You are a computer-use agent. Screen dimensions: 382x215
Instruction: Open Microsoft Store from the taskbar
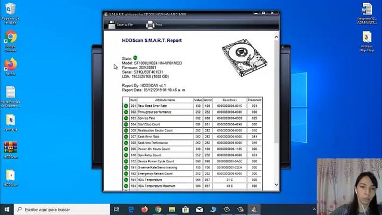click(186, 210)
